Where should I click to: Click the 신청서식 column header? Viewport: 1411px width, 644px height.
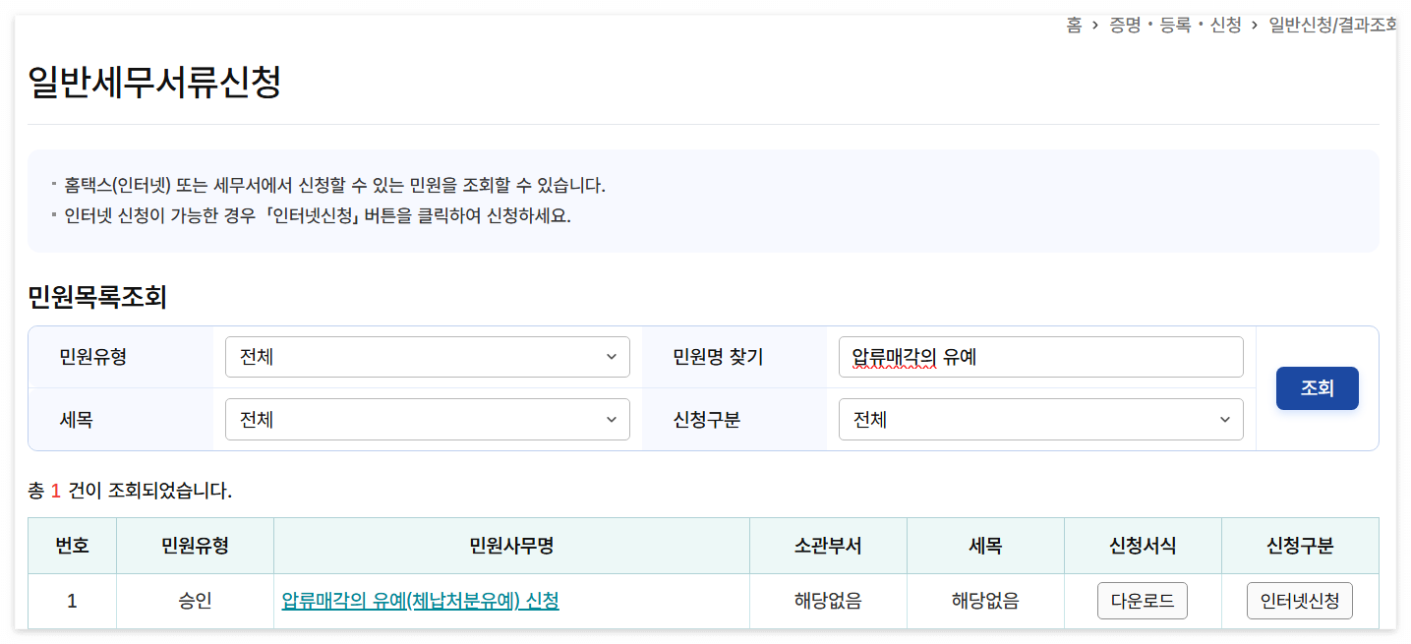coord(1143,546)
